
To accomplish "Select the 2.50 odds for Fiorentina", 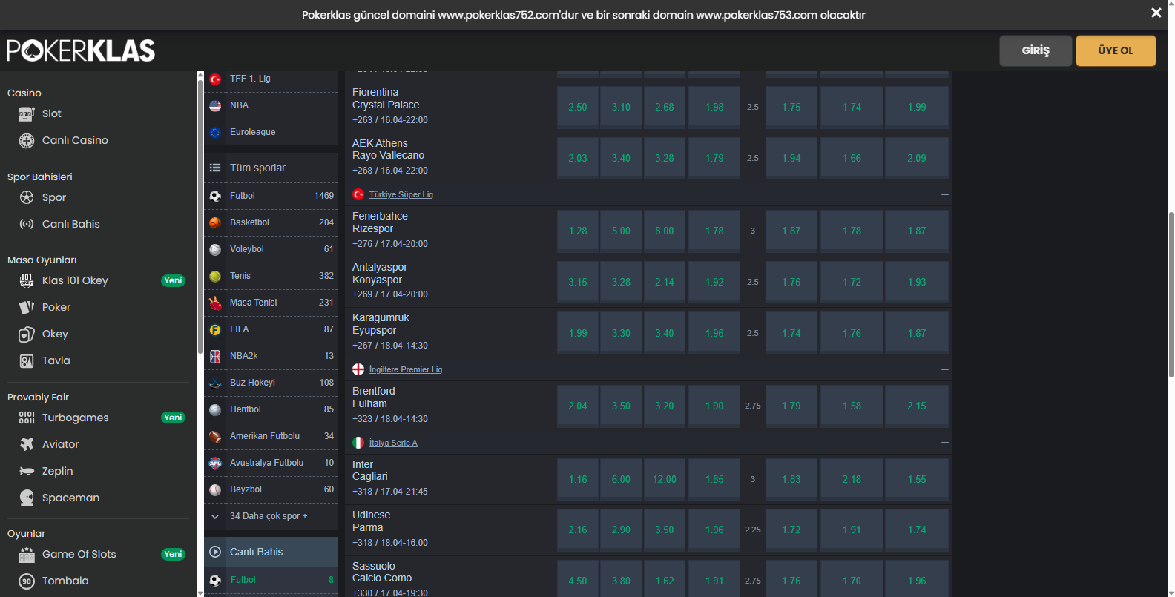I will click(578, 107).
